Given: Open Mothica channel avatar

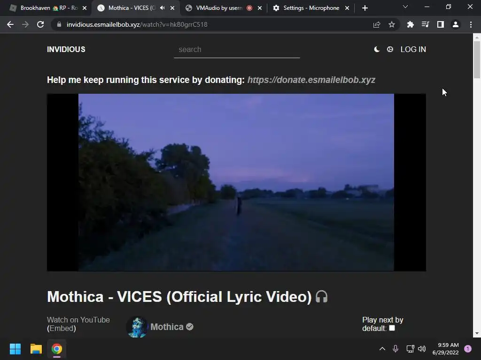Looking at the screenshot, I should (137, 327).
